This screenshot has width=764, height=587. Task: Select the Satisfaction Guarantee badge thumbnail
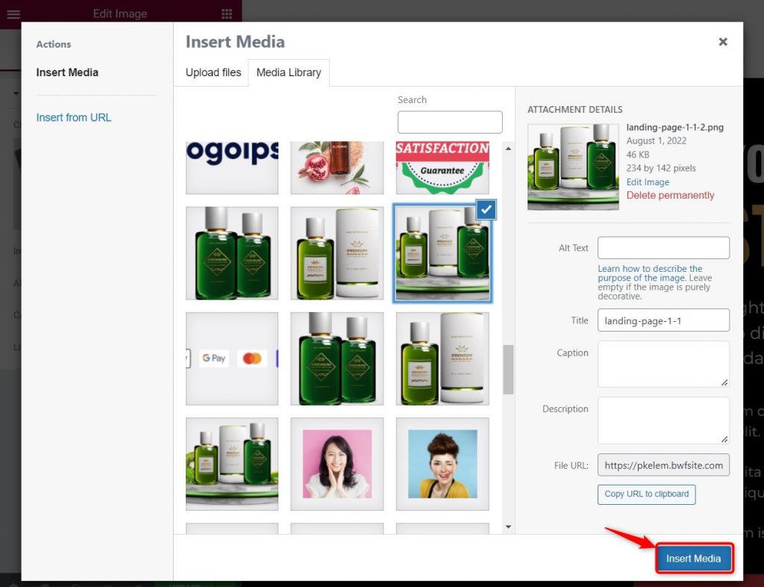tap(442, 168)
